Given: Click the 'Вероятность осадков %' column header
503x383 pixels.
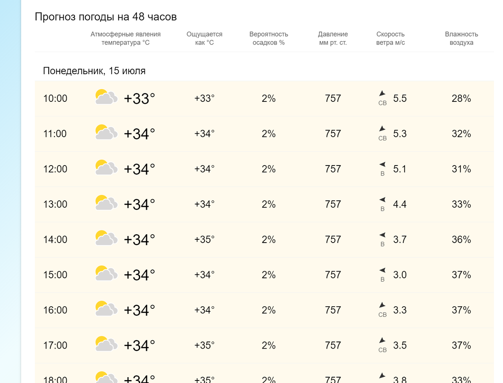Looking at the screenshot, I should click(269, 38).
